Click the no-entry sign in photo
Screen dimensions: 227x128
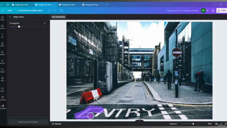(x=177, y=52)
